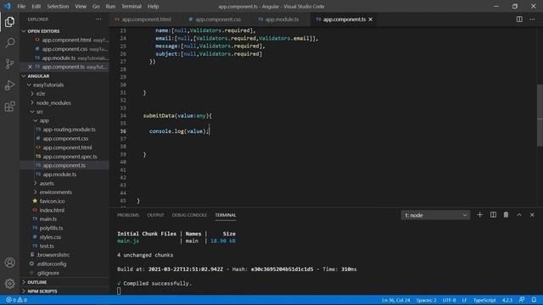Switch to the Output panel tab

point(155,215)
